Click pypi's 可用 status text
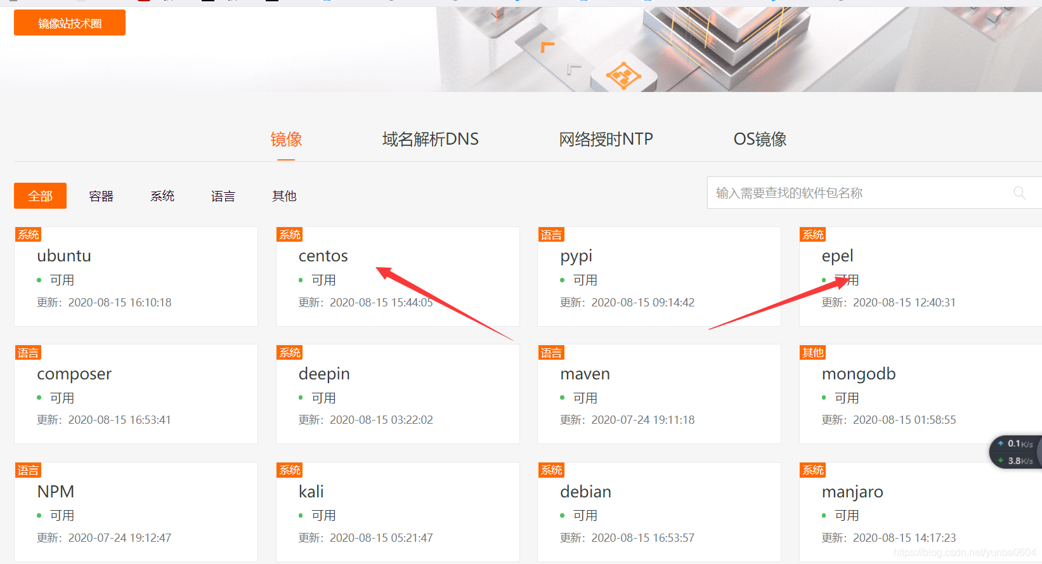 585,280
